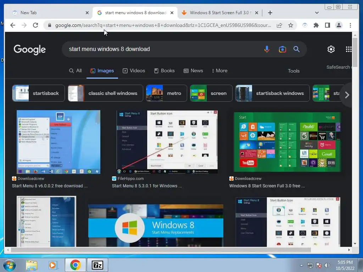Open Start Menu 8 5.3.0.1 for Windows link
Viewport: 363px width, 272px height.
147,186
